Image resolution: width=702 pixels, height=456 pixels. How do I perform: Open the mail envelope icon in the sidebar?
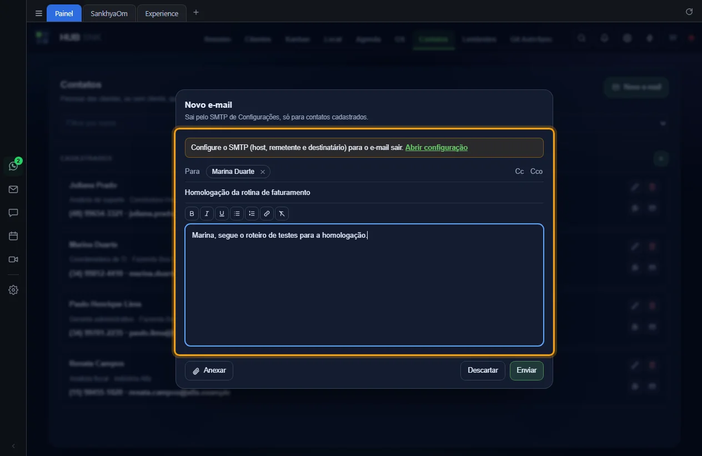13,189
